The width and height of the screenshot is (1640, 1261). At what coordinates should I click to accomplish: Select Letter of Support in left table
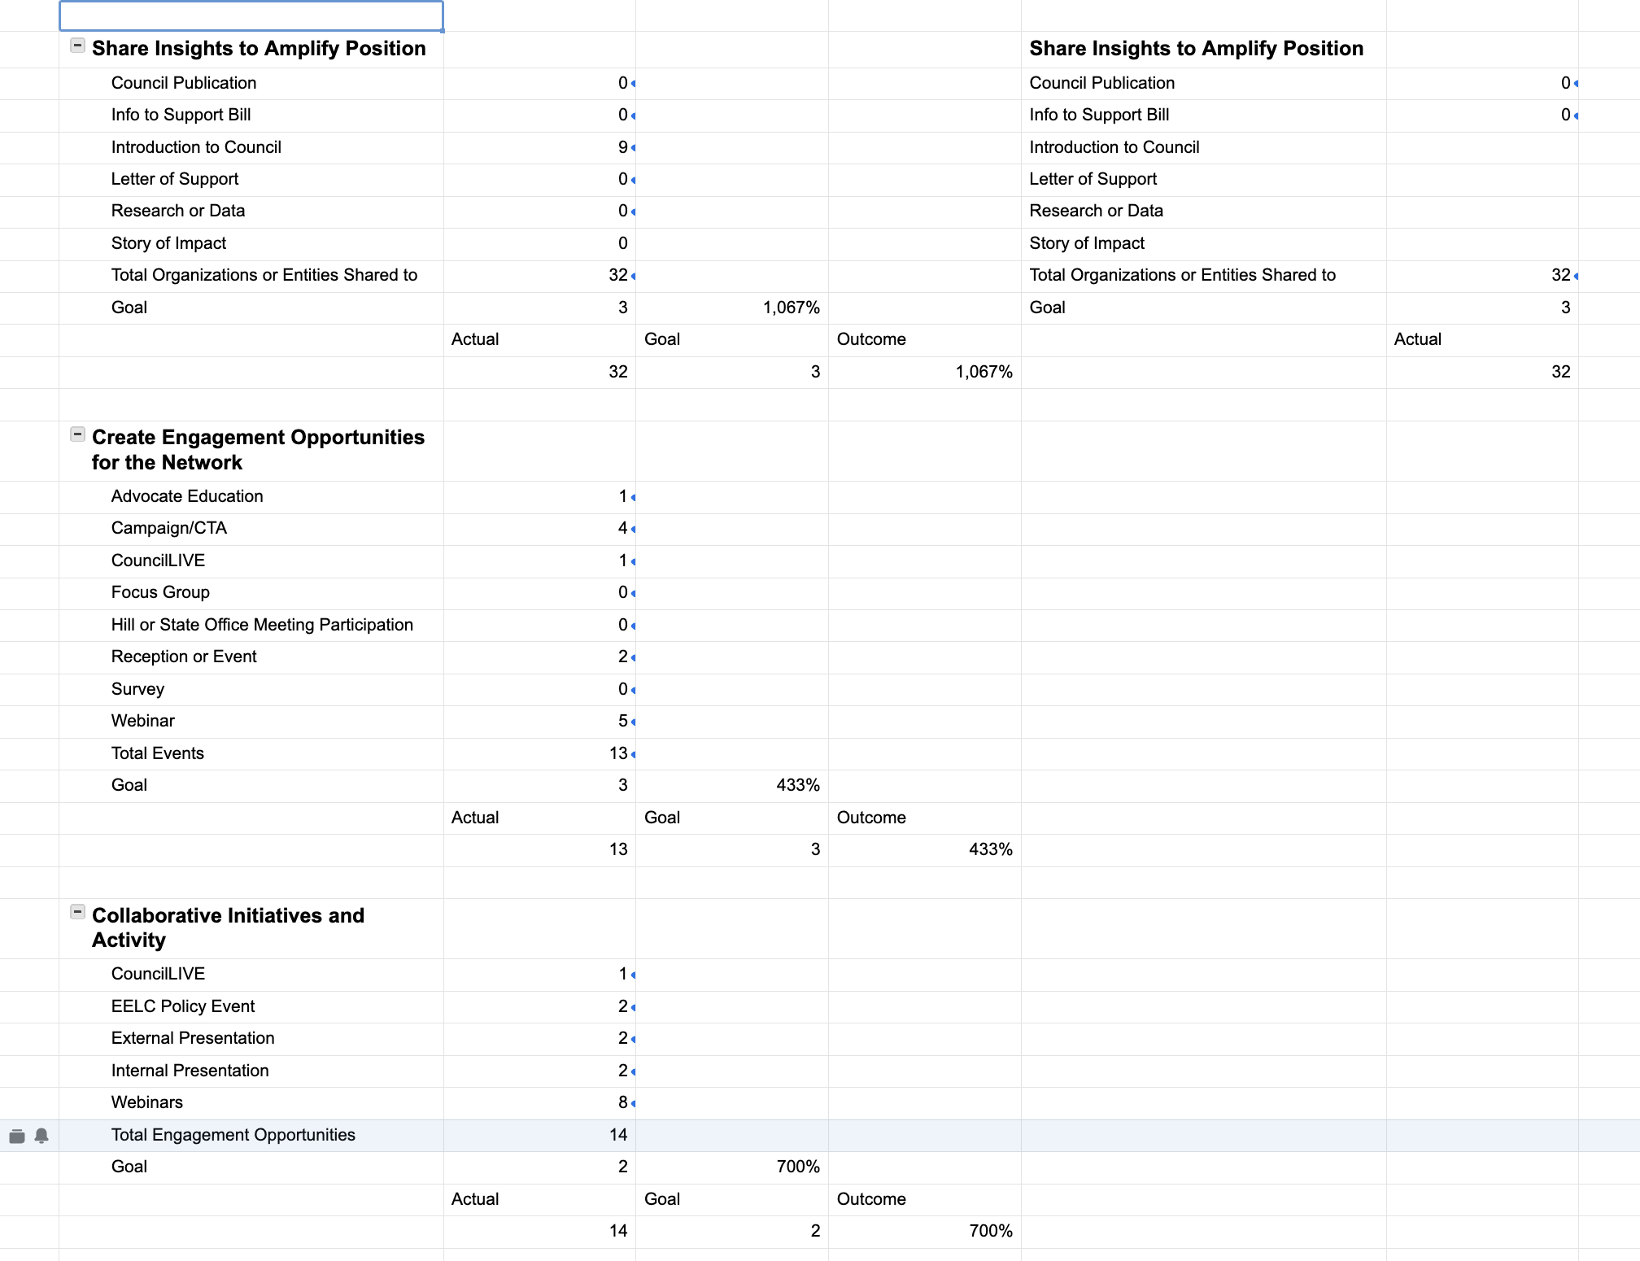(x=175, y=179)
